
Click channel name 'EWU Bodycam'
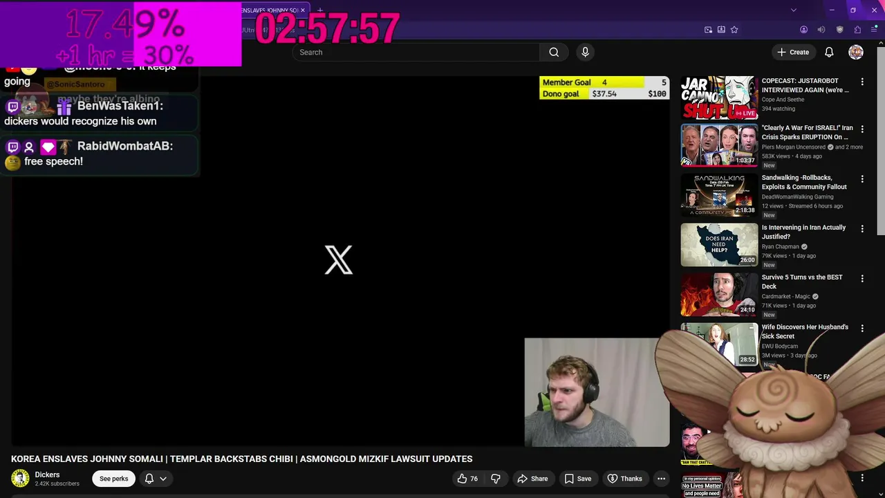tap(780, 346)
